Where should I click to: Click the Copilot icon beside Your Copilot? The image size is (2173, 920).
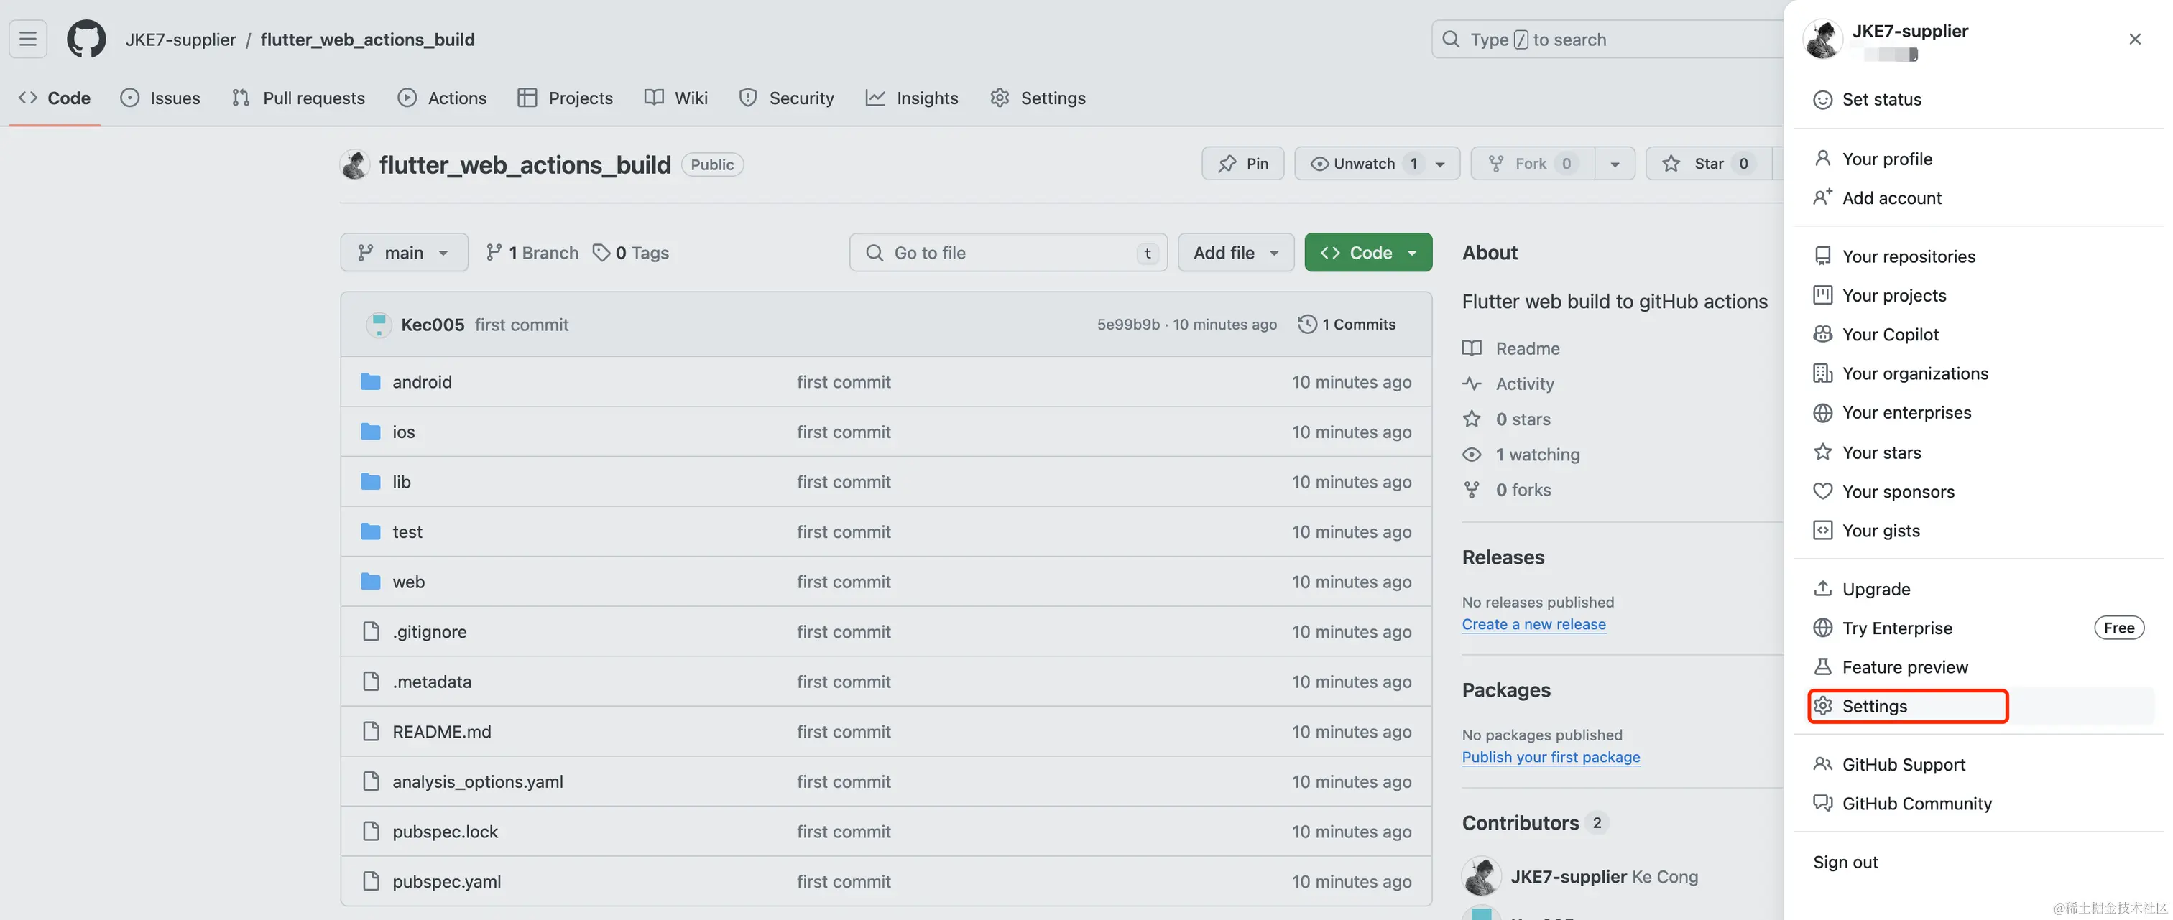point(1823,335)
